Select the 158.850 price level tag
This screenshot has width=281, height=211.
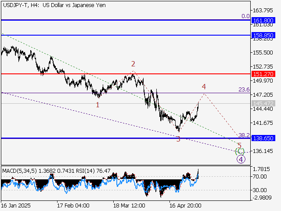[x=263, y=35]
